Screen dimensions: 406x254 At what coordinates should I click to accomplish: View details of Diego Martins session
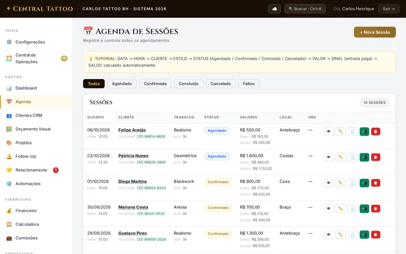pos(329,183)
